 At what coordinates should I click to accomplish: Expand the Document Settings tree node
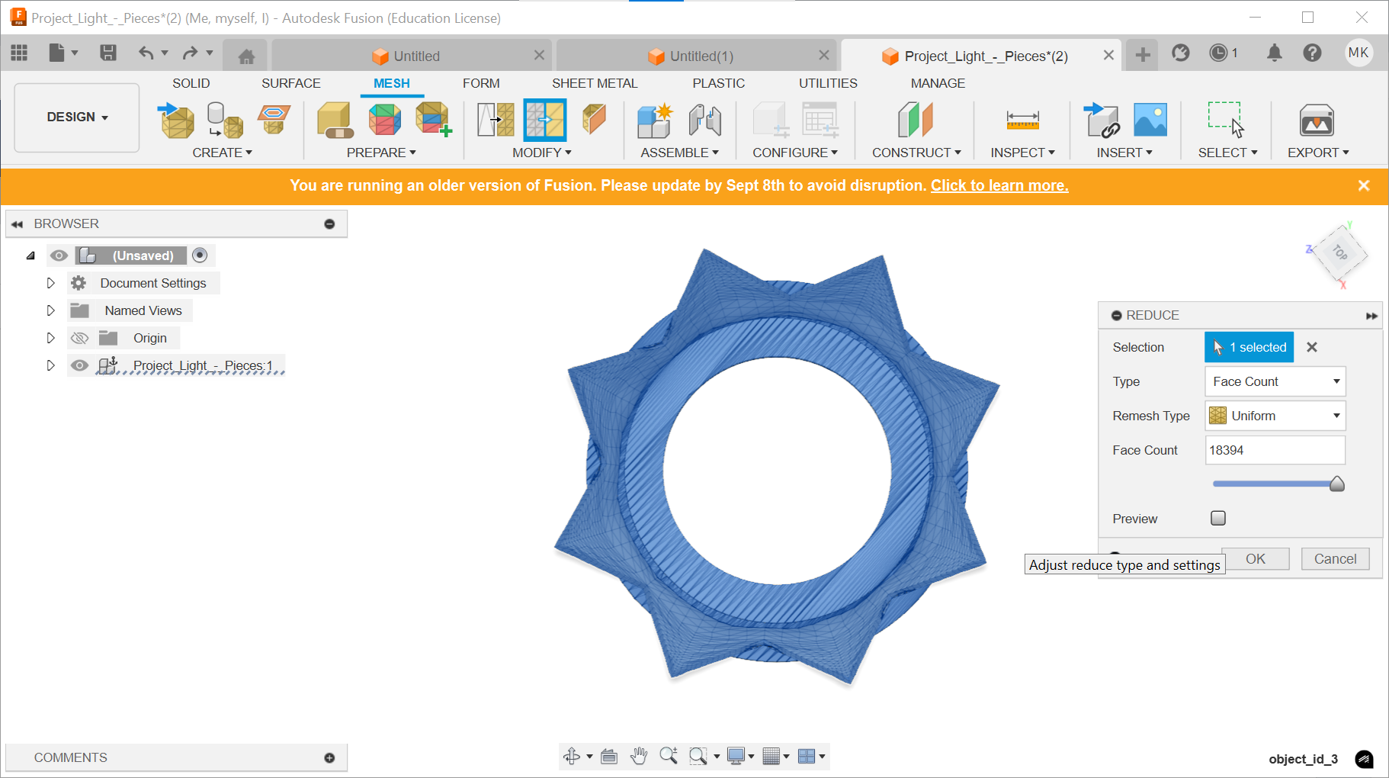(50, 283)
